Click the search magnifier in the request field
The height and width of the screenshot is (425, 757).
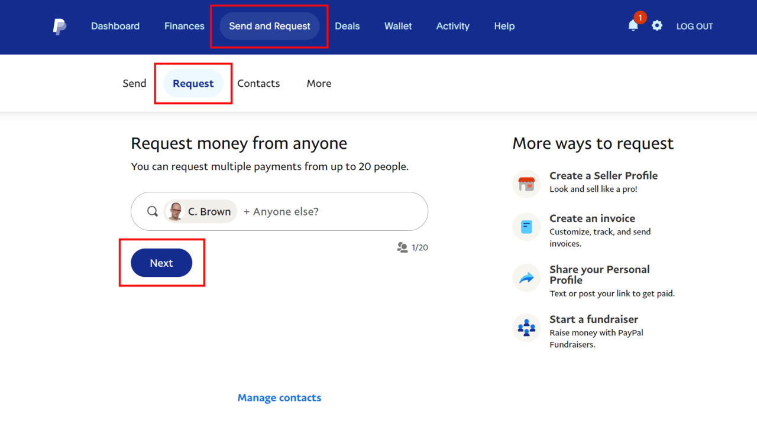[x=153, y=211]
